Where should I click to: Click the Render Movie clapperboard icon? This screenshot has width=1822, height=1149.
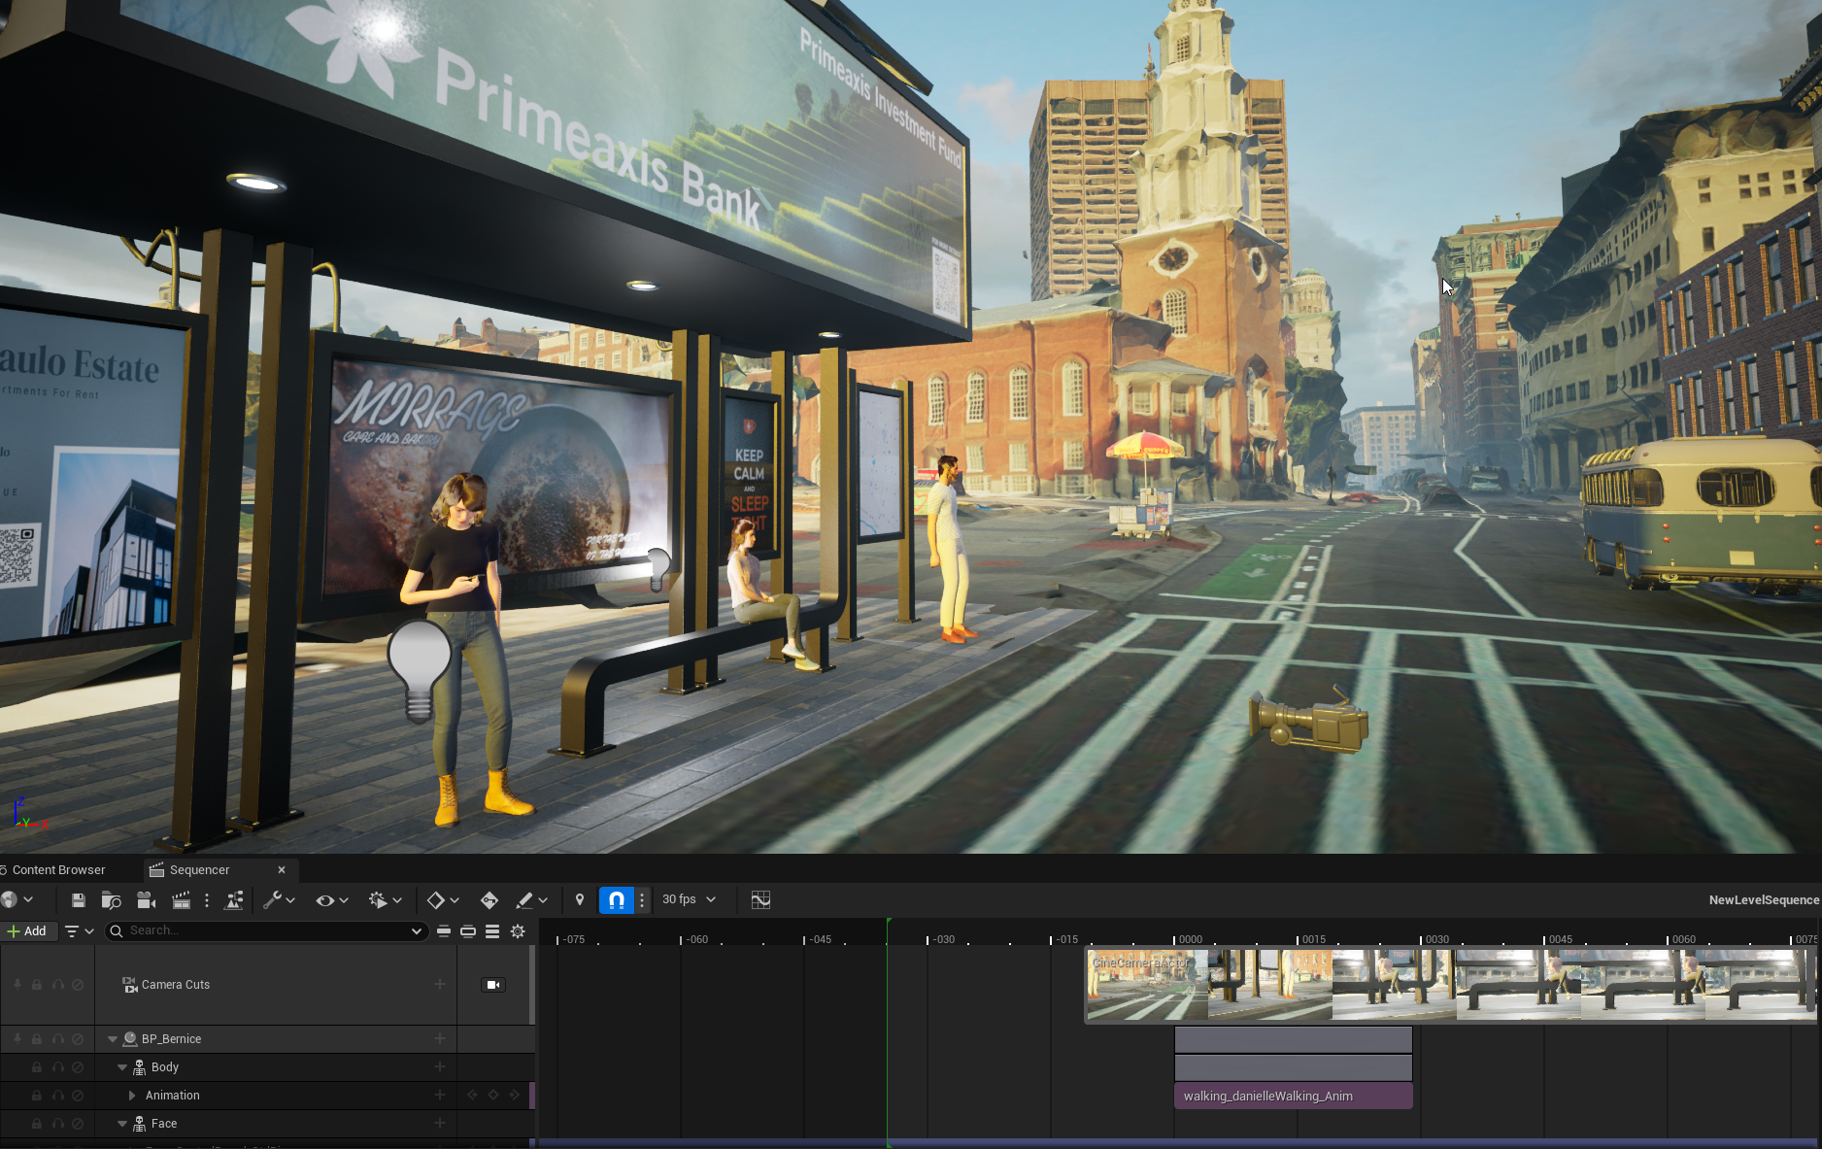(x=181, y=900)
